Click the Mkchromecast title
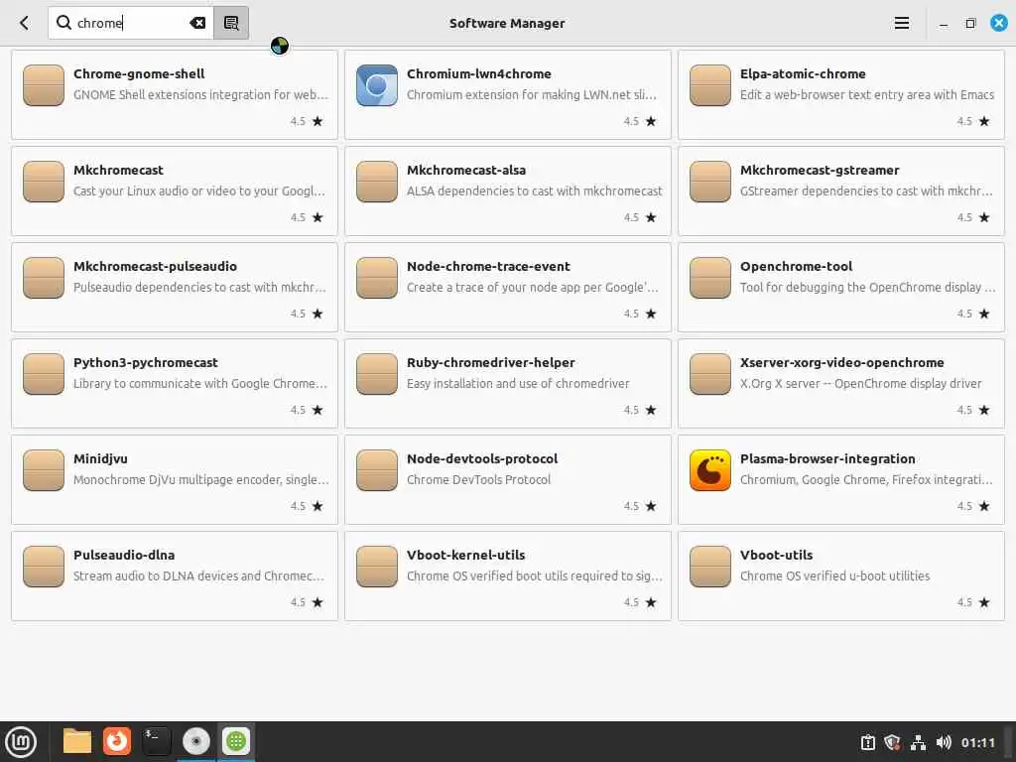Image resolution: width=1016 pixels, height=762 pixels. click(118, 170)
